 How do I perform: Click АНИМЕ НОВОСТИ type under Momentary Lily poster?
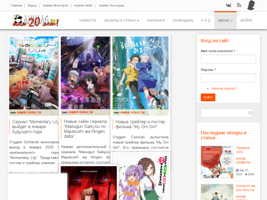[29, 113]
